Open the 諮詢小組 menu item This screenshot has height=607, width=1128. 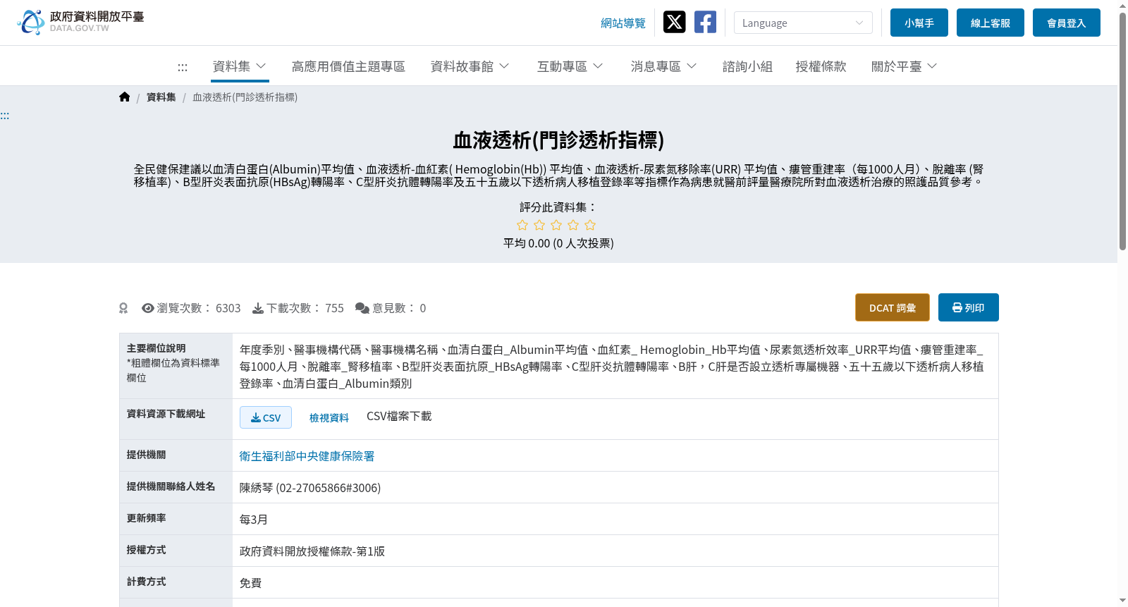(747, 66)
